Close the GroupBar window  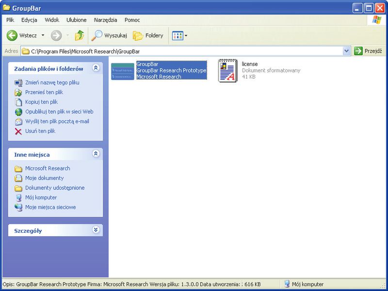point(380,8)
